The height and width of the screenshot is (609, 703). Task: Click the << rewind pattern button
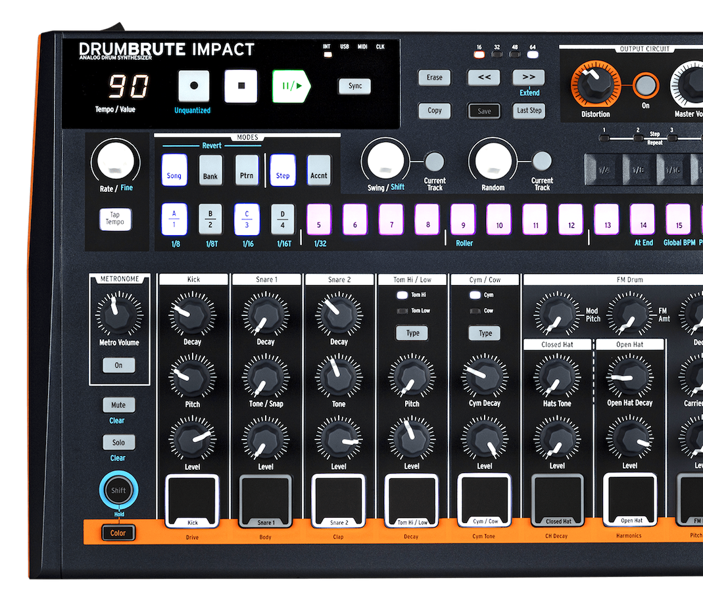(x=484, y=78)
